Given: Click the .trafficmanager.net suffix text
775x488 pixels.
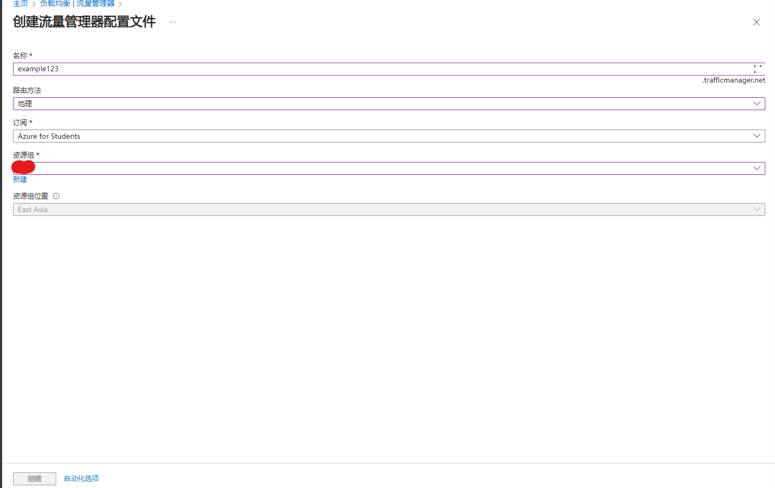Looking at the screenshot, I should coord(733,80).
